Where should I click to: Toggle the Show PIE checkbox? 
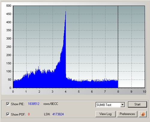[8, 104]
